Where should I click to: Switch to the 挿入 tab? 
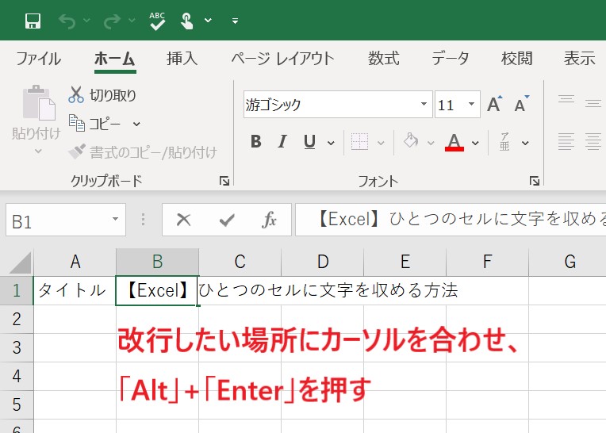[x=182, y=59]
